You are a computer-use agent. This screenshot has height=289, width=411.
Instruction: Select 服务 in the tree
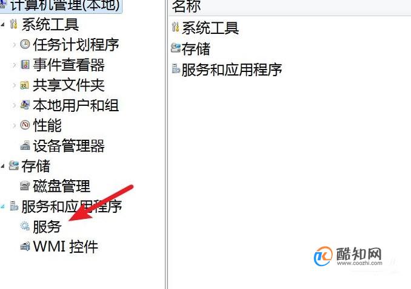pyautogui.click(x=47, y=227)
